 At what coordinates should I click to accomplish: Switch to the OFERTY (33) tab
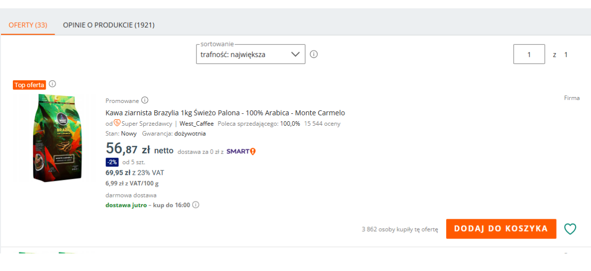[28, 25]
